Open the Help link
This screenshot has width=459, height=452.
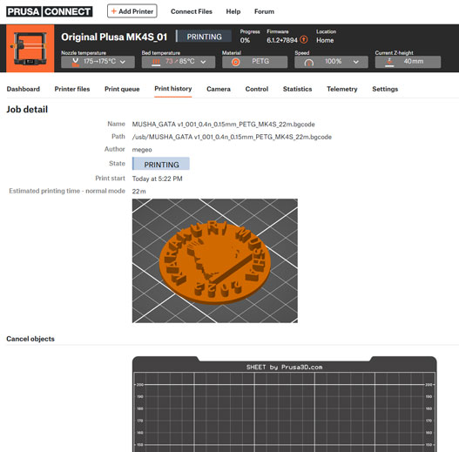coord(233,11)
